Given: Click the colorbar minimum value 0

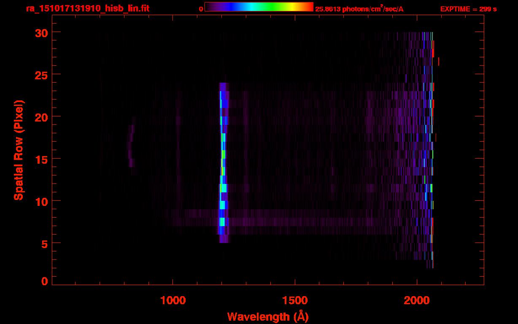Looking at the screenshot, I should coord(201,9).
